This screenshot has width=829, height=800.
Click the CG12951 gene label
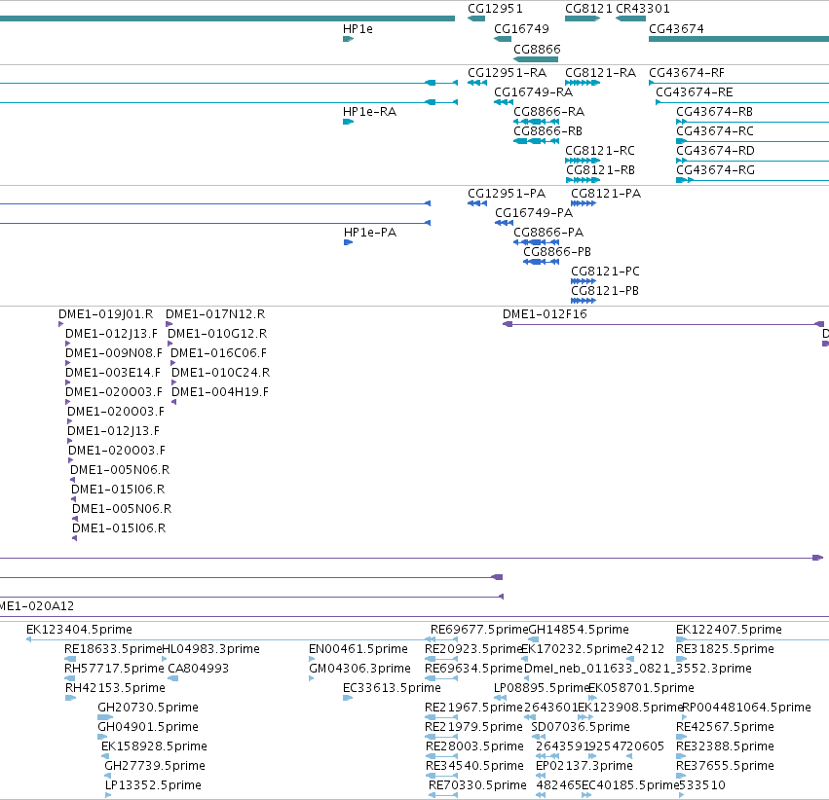[495, 9]
